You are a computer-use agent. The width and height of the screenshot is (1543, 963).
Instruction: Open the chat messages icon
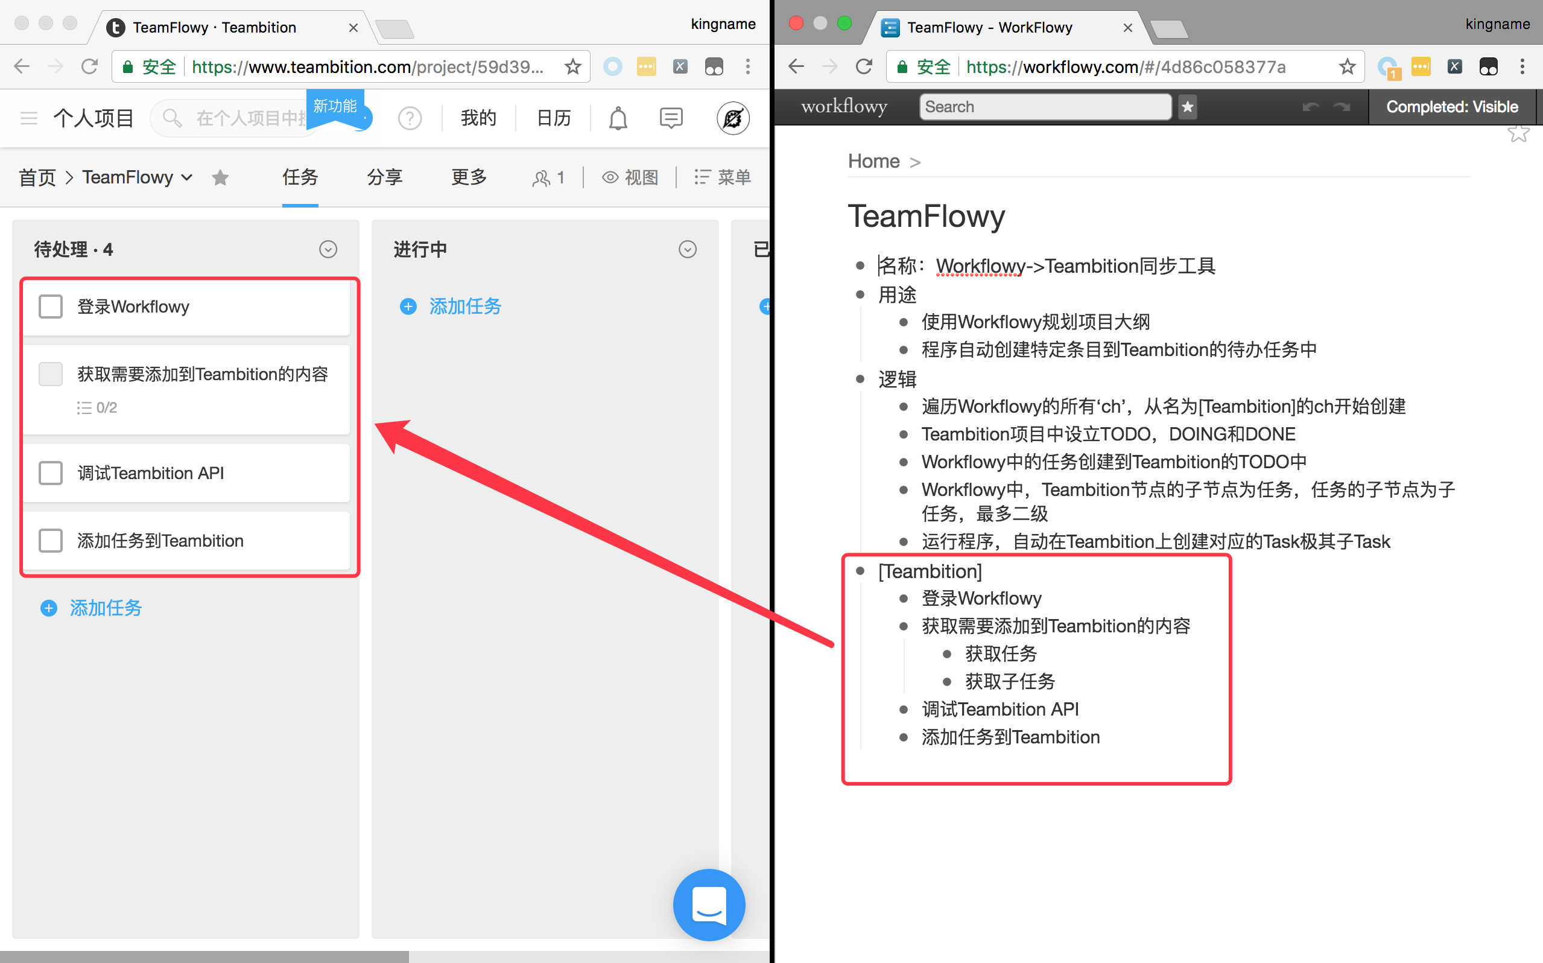(670, 118)
